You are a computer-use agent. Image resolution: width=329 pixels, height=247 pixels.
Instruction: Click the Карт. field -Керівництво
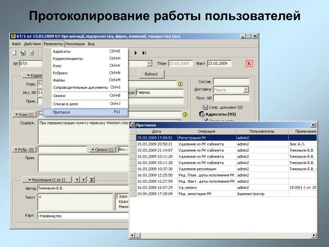click(x=83, y=216)
